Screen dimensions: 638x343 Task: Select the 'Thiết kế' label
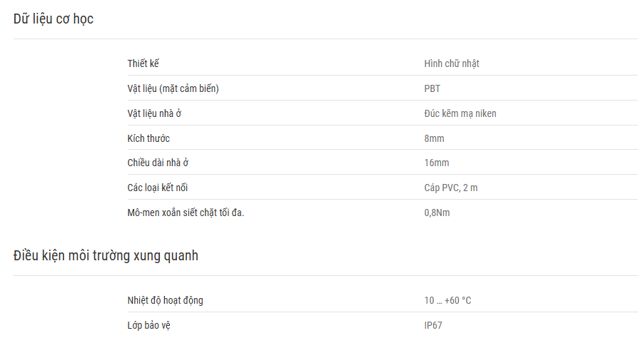tap(143, 63)
